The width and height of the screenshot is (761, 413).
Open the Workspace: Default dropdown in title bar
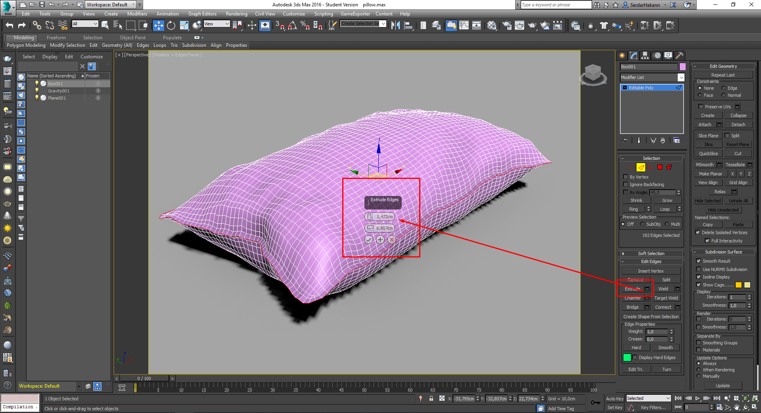pyautogui.click(x=111, y=5)
